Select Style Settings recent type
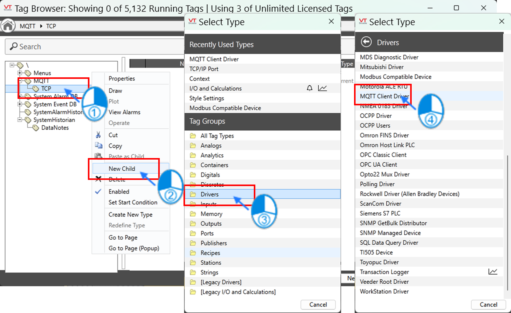 pos(262,98)
